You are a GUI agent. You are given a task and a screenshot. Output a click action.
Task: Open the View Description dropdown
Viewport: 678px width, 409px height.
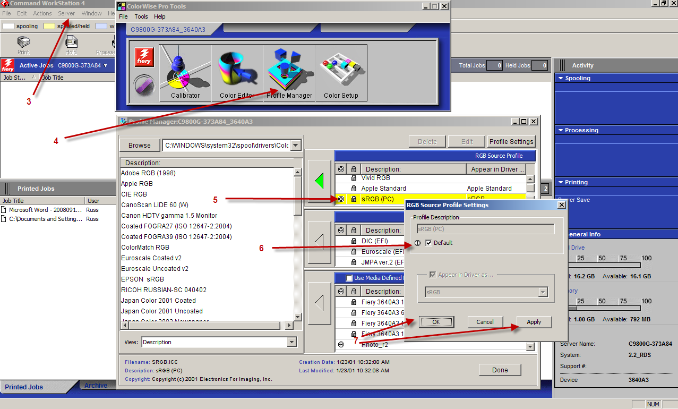(291, 342)
